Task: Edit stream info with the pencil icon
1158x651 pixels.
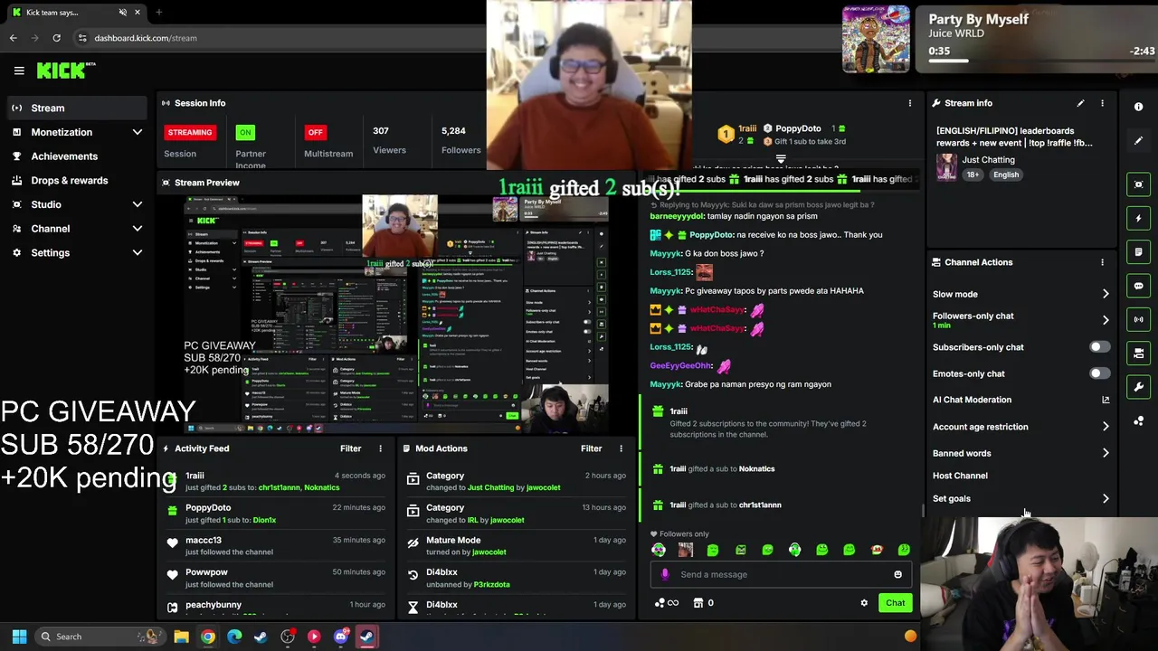Action: [x=1080, y=103]
